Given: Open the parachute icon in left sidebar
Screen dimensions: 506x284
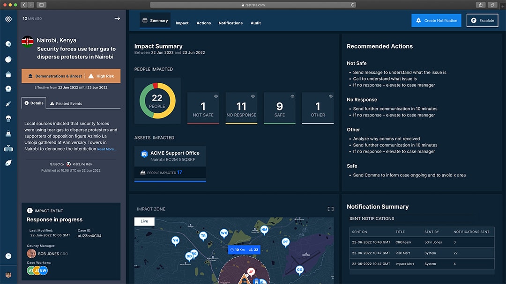Looking at the screenshot, I should pyautogui.click(x=8, y=119).
